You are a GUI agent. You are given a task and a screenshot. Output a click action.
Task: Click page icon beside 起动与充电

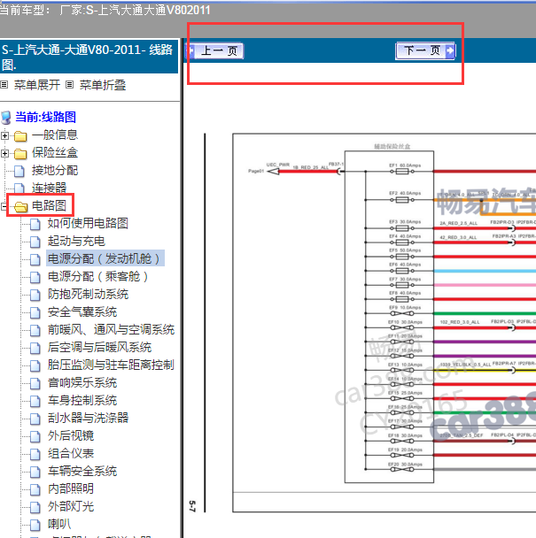35,242
